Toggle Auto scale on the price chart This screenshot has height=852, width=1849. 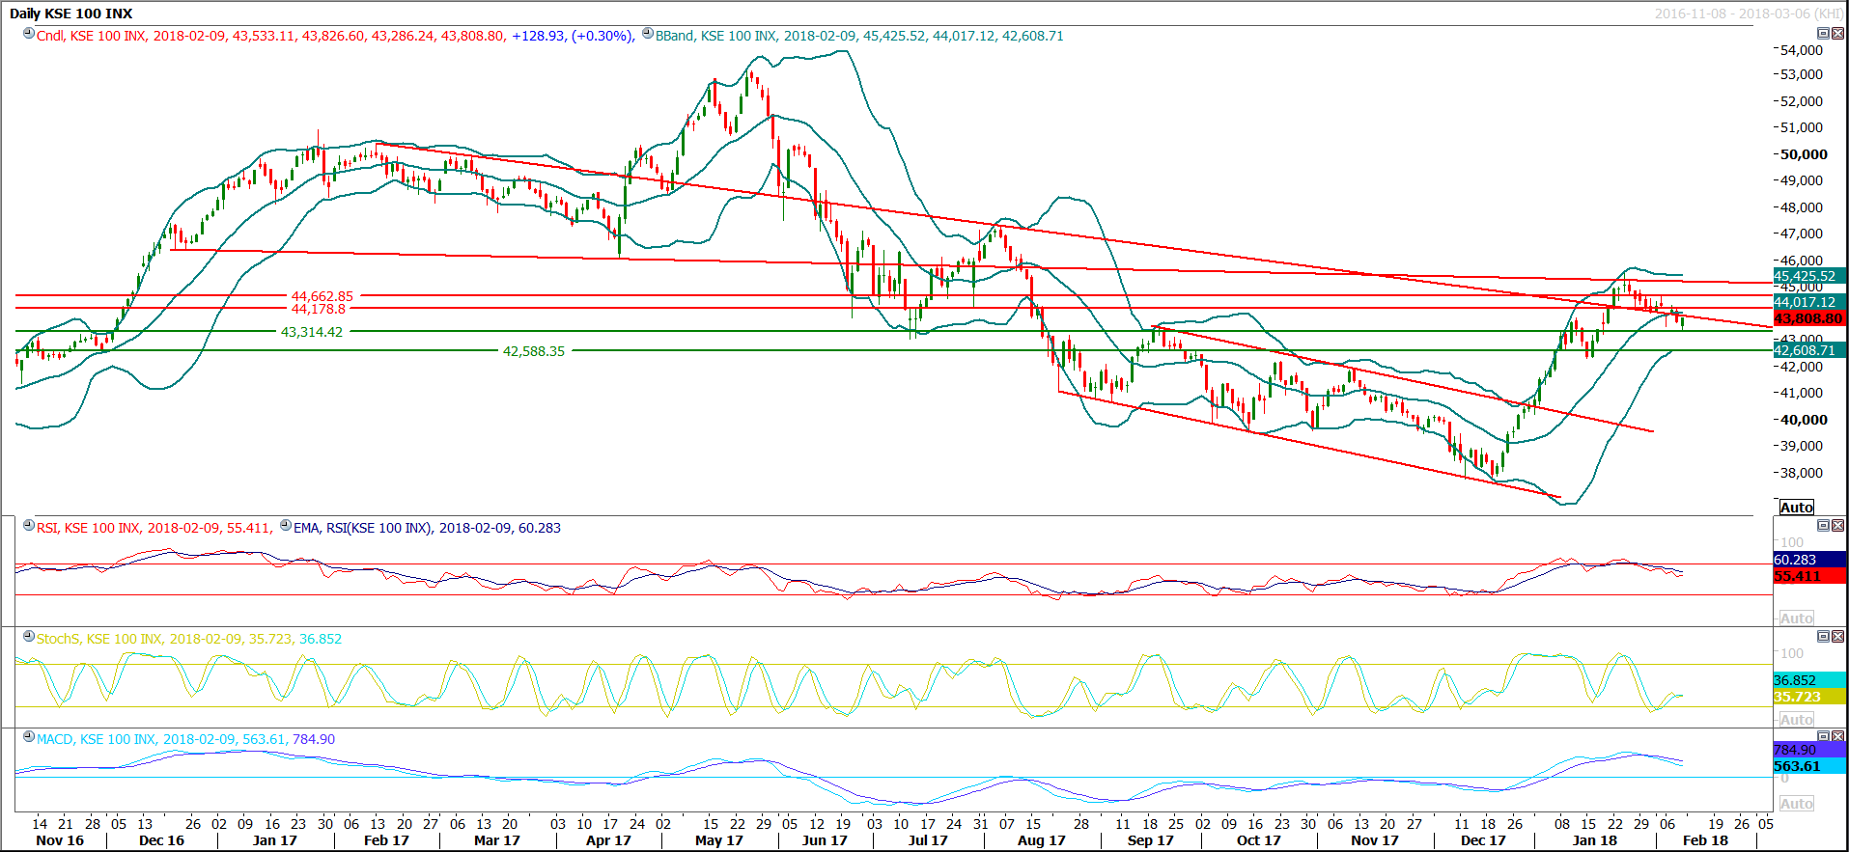(x=1797, y=508)
